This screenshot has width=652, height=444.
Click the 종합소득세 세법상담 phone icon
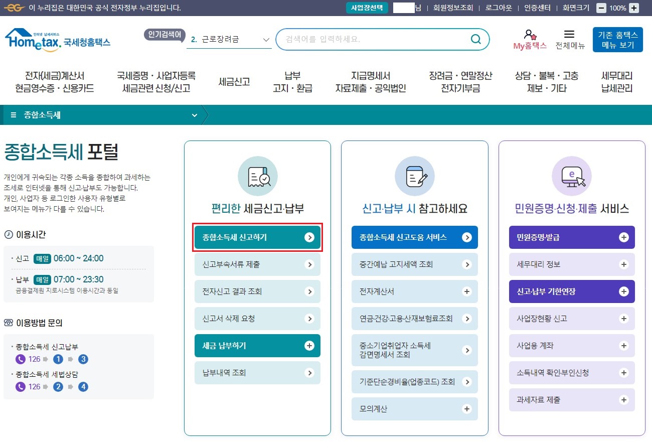pyautogui.click(x=20, y=386)
